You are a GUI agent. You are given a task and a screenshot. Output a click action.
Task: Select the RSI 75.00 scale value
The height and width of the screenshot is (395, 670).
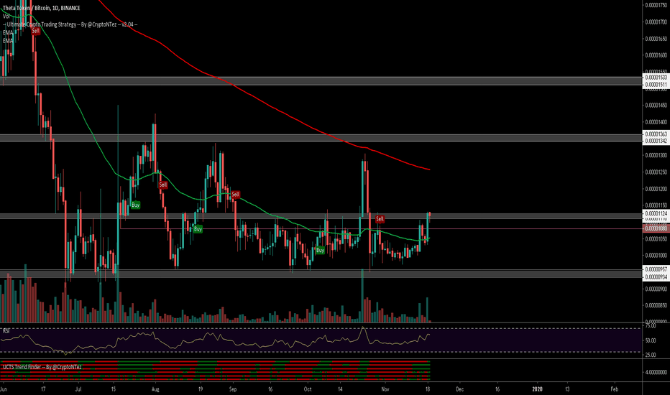(651, 326)
